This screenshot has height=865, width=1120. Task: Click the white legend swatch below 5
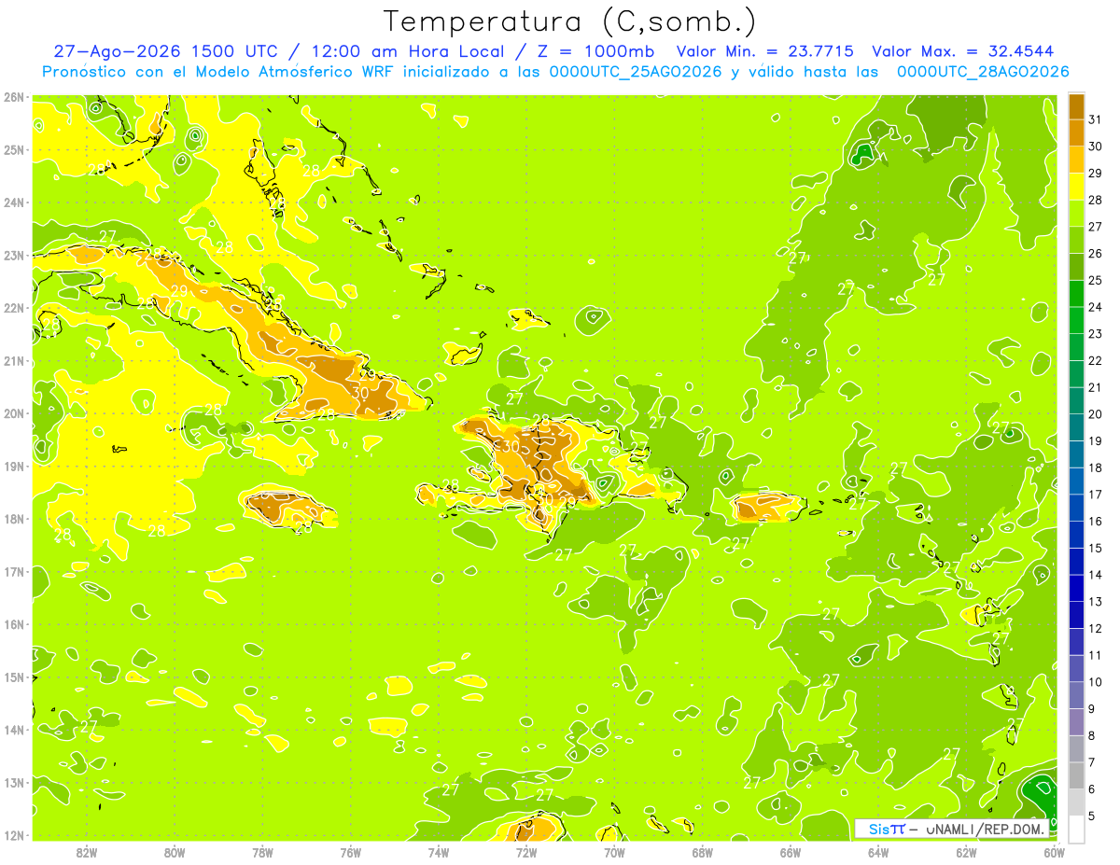(x=1076, y=829)
